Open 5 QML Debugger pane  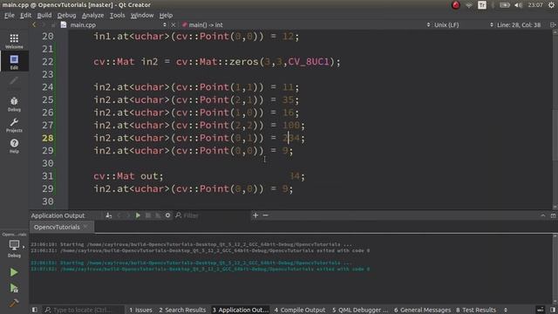coord(360,310)
